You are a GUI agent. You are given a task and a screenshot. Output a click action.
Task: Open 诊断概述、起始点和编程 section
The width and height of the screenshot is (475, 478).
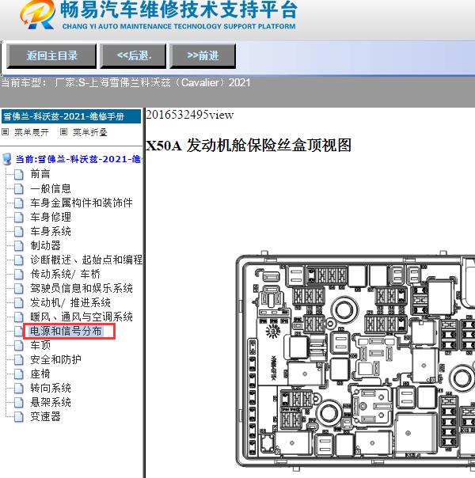coord(86,260)
